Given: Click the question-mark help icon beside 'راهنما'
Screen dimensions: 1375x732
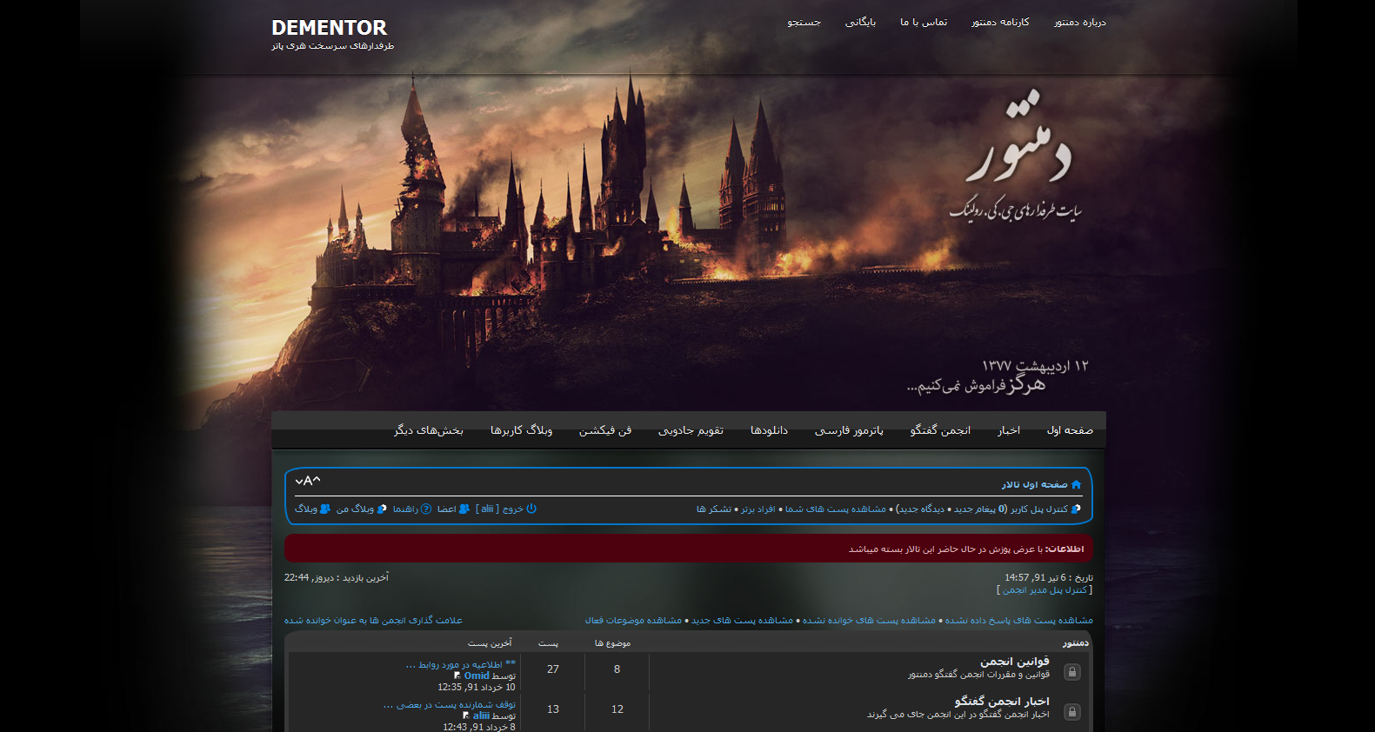Looking at the screenshot, I should (x=426, y=509).
